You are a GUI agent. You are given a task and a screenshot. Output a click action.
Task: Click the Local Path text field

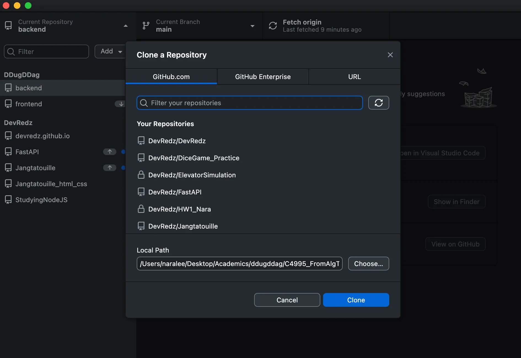(240, 264)
